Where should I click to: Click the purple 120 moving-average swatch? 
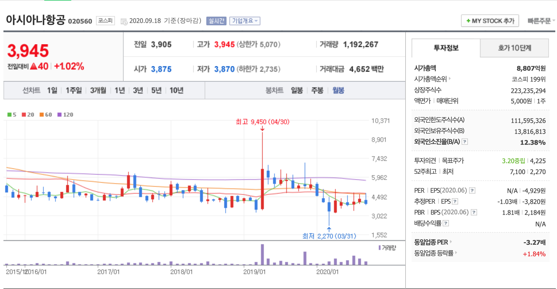(59, 115)
